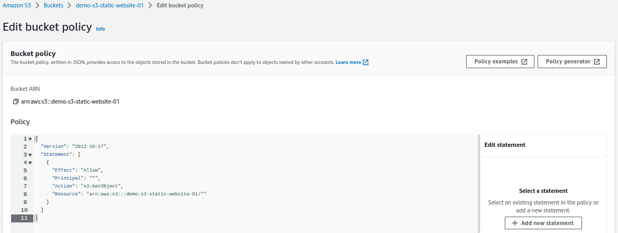Collapse the fold arrow on line 1
618x233 pixels.
click(30, 139)
